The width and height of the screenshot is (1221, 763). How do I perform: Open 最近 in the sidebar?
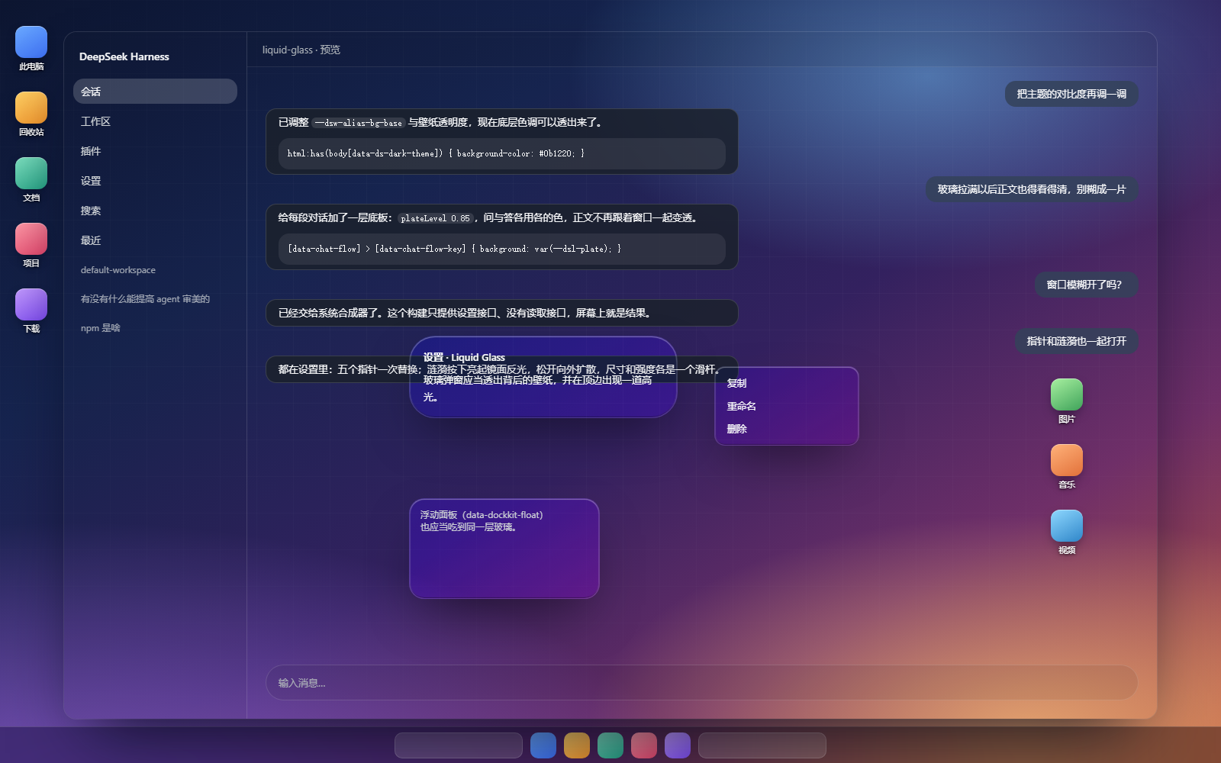coord(155,240)
